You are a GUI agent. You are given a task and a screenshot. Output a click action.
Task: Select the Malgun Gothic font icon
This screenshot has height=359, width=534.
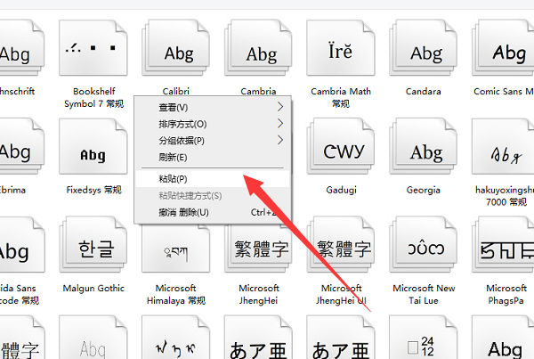click(93, 244)
